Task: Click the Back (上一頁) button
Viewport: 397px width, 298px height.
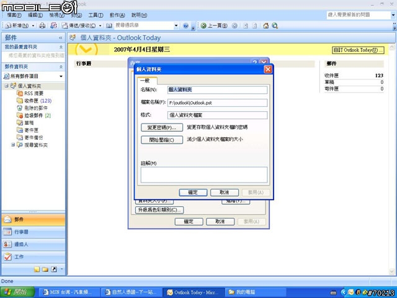Action: coord(214,25)
